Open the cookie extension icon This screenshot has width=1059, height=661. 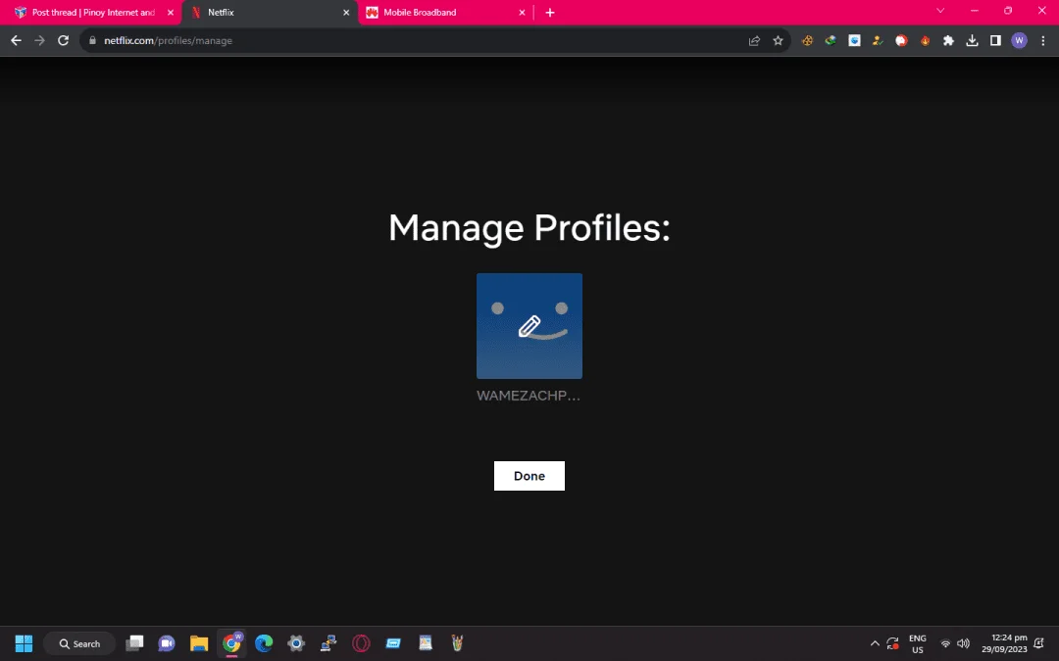807,40
